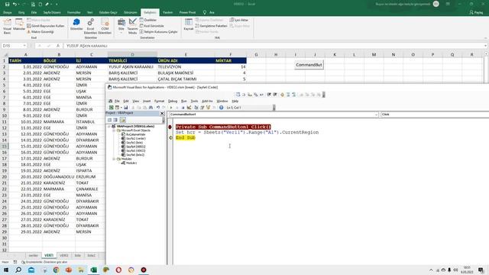The height and width of the screenshot is (275, 489).
Task: Open the CommandButton1 object dropdown
Action: click(x=376, y=115)
